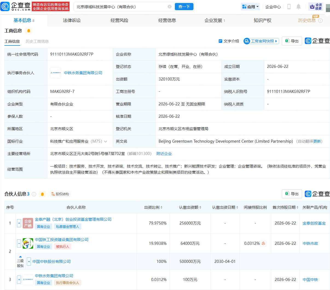This screenshot has width=330, height=290.
Task: Click the info icon beside 历史信息 tab
Action: [x=320, y=21]
